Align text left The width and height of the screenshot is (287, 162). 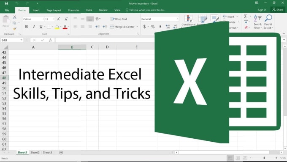(75, 27)
